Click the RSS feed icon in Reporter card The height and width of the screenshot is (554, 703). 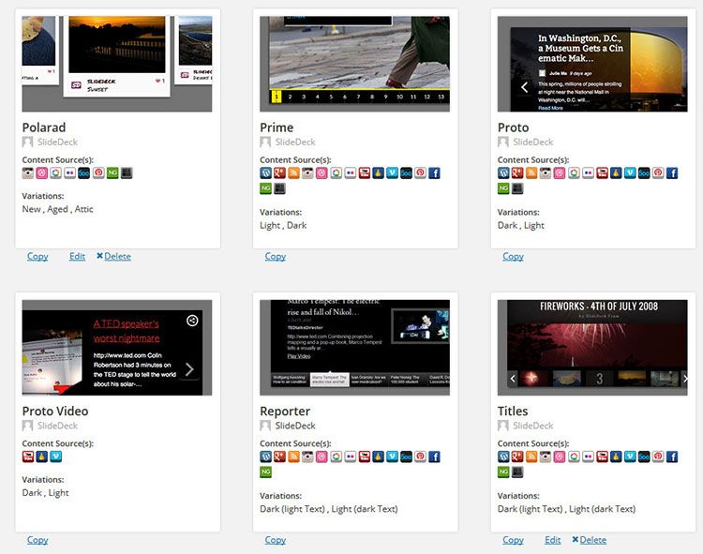point(293,457)
